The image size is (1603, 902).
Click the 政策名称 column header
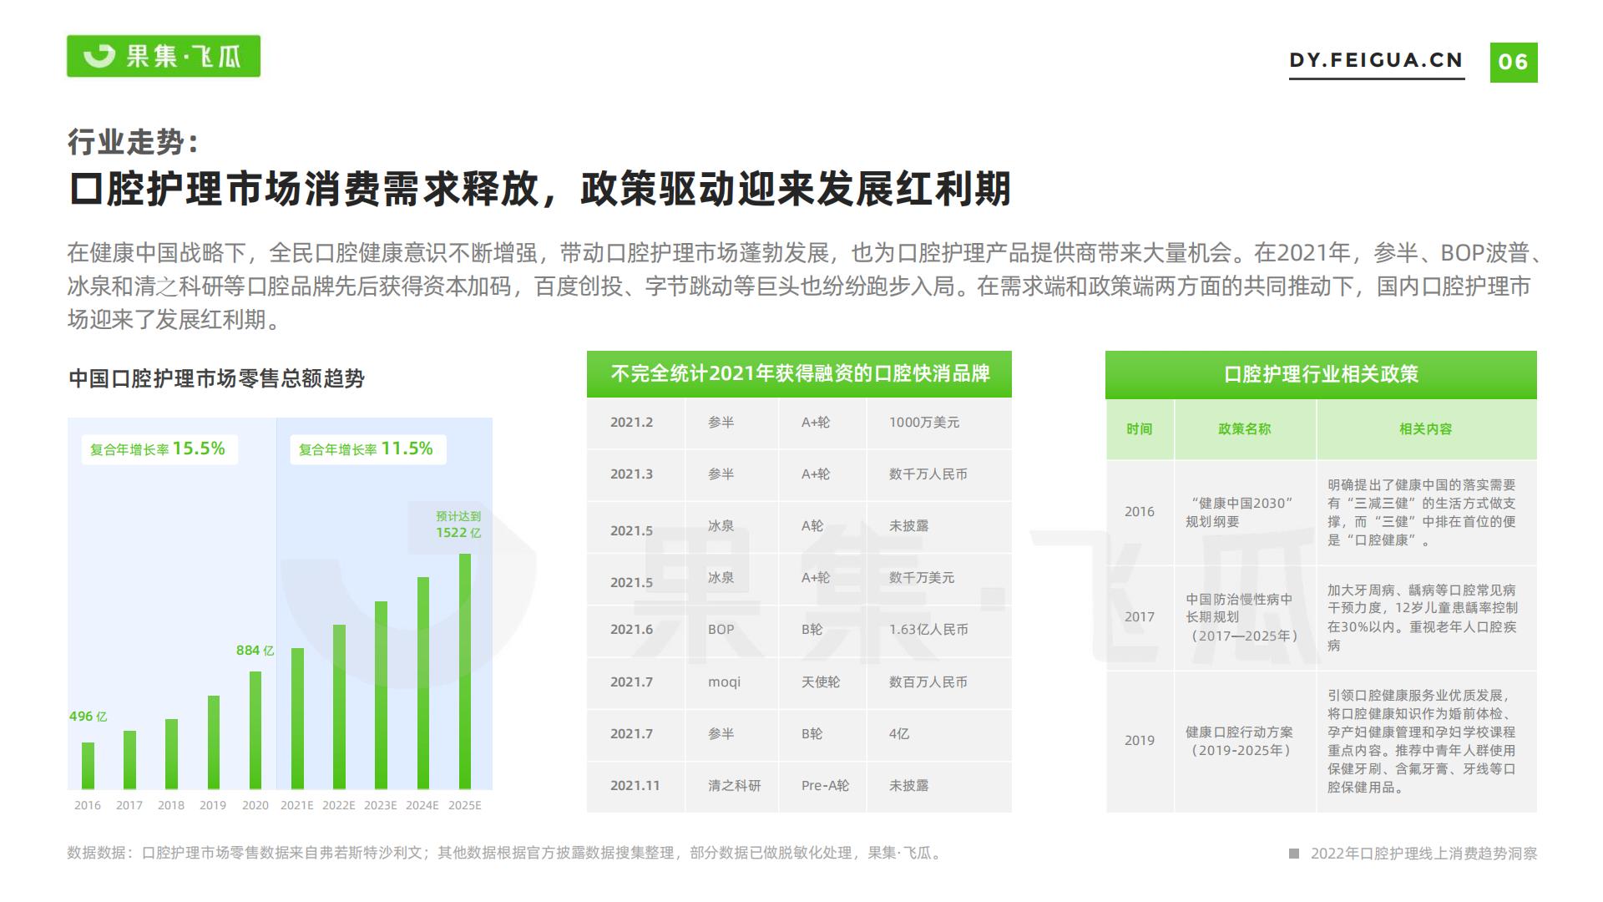click(1245, 429)
